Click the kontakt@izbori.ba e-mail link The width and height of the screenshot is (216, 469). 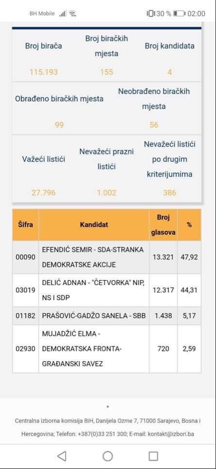pos(172,434)
